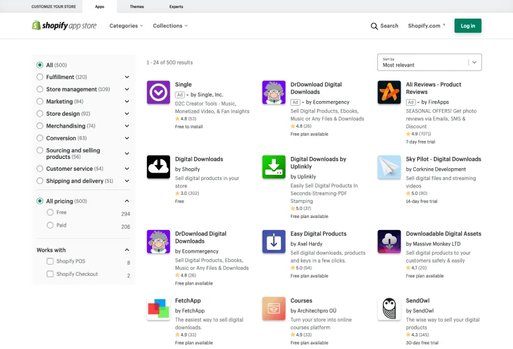Open the ad DrDownload Digital Downloads icon
The height and width of the screenshot is (349, 513).
[x=274, y=92]
